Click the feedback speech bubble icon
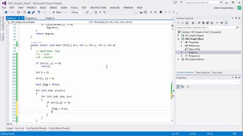This screenshot has width=243, height=136. pos(175,3)
